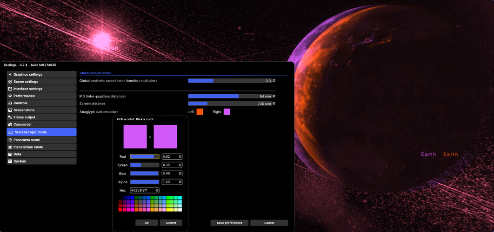Clear the Alpha value field

point(180,182)
